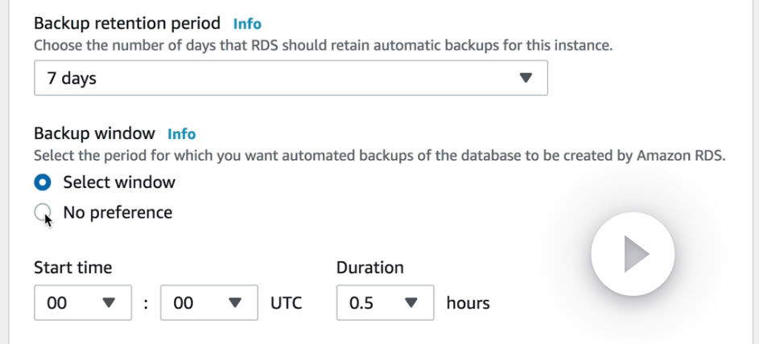Choose the Select window radio button
Screen dimensions: 759x344
coord(43,182)
